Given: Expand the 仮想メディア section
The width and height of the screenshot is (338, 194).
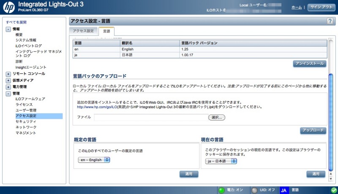Looking at the screenshot, I should tap(8, 81).
